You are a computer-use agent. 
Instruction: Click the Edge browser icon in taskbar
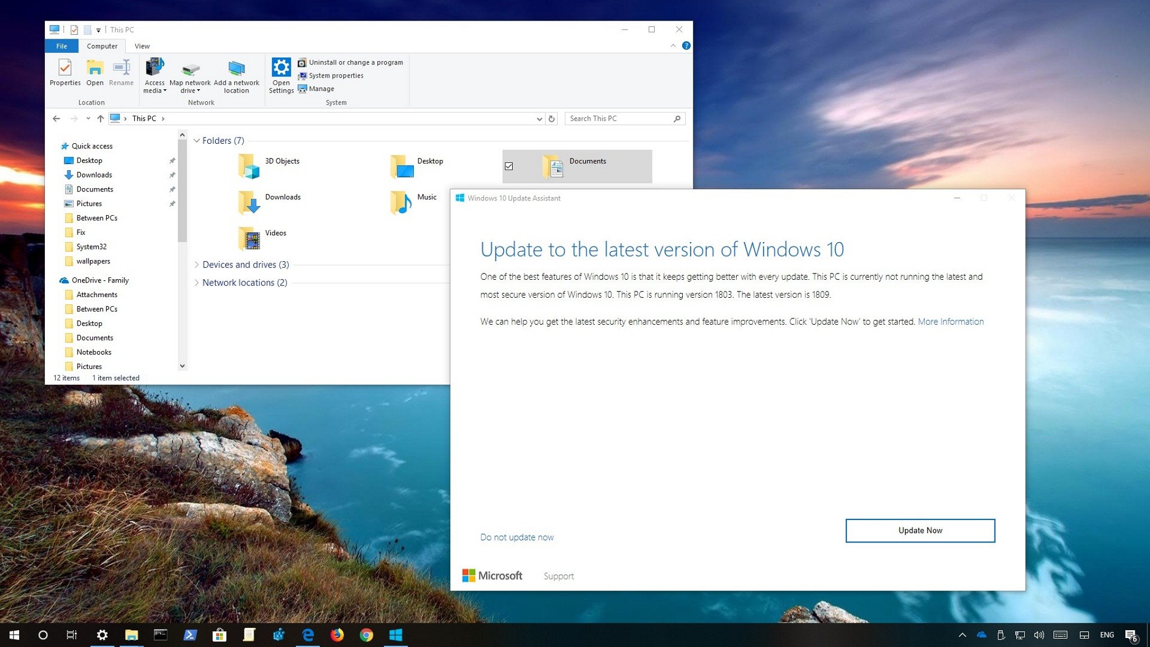pyautogui.click(x=307, y=634)
